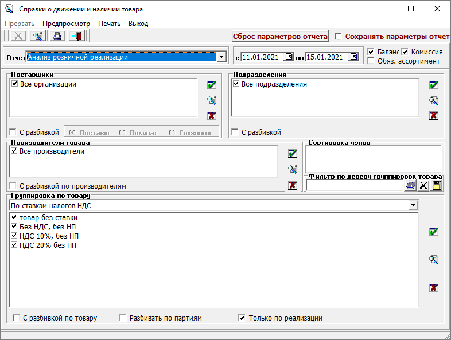Toggle the Баланс checkbox
The height and width of the screenshot is (340, 451).
pyautogui.click(x=371, y=52)
